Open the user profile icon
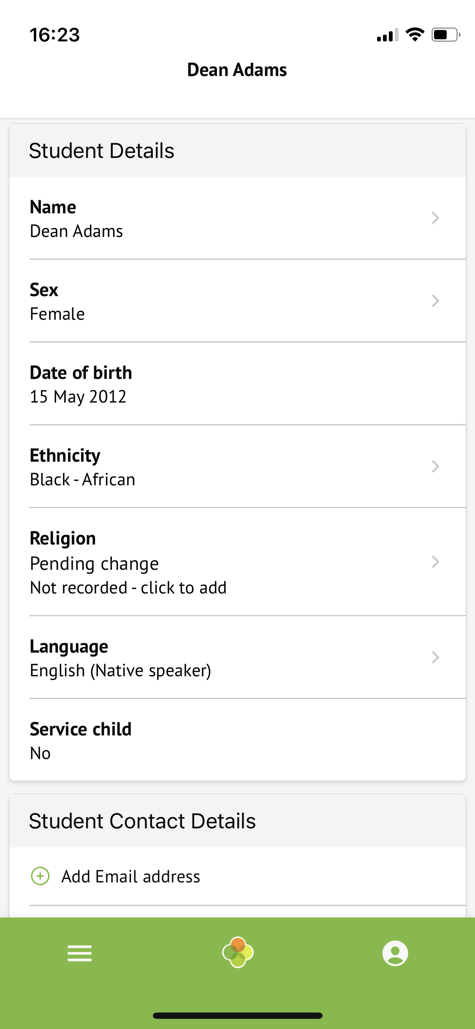 pyautogui.click(x=395, y=953)
